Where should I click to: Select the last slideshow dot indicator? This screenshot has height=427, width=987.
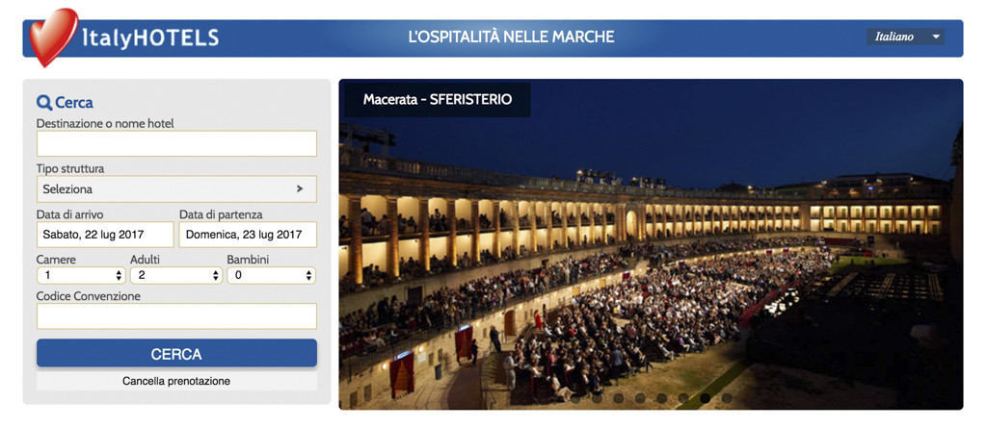tap(727, 398)
